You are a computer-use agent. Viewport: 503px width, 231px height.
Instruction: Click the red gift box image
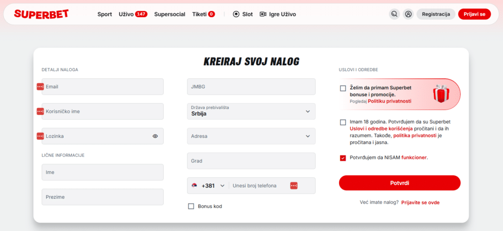tap(441, 94)
